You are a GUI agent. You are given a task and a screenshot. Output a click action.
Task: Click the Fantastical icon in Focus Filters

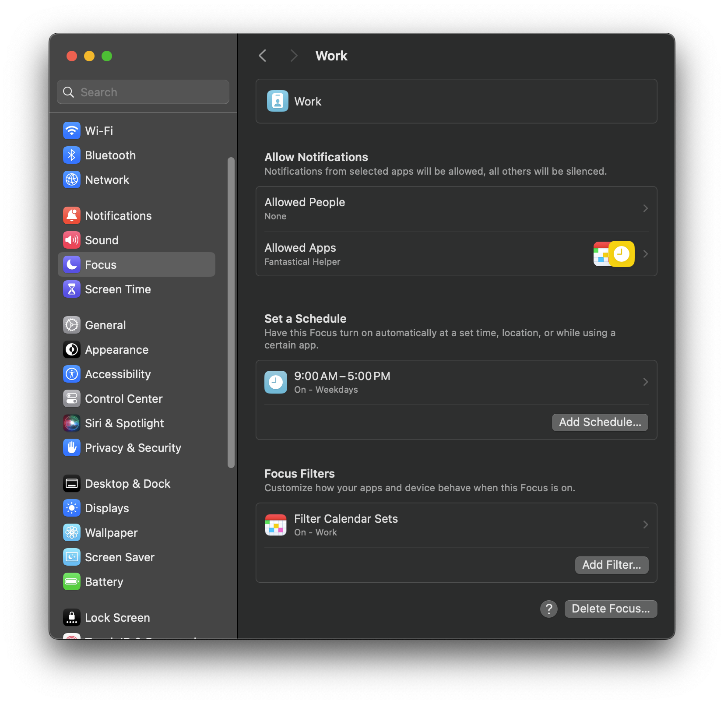tap(276, 525)
